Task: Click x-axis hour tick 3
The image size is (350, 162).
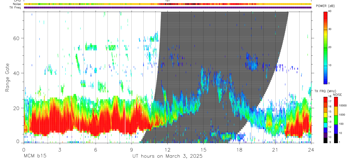Action: (60, 149)
